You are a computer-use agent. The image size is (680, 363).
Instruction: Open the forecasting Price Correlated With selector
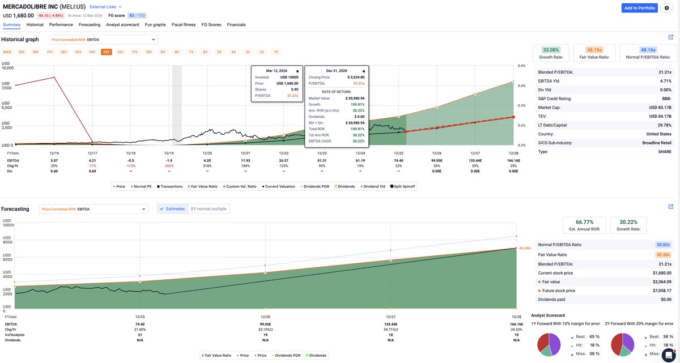click(x=93, y=208)
